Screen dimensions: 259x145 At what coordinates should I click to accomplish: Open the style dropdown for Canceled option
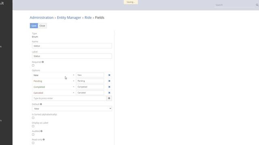pyautogui.click(x=74, y=93)
